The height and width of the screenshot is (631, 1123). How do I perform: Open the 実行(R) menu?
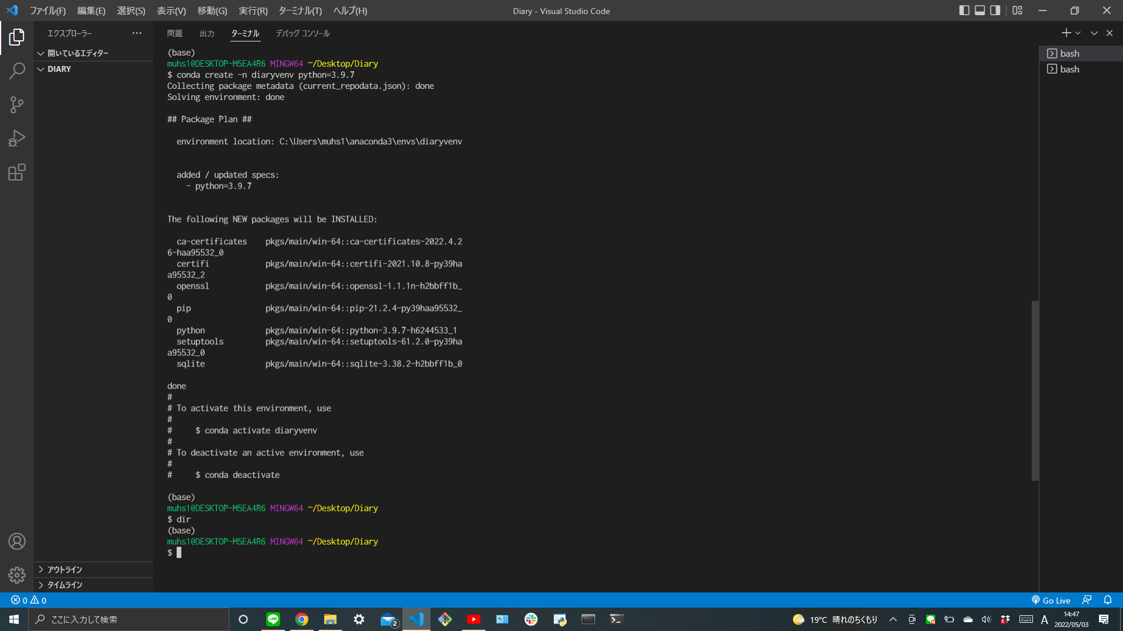coord(253,11)
